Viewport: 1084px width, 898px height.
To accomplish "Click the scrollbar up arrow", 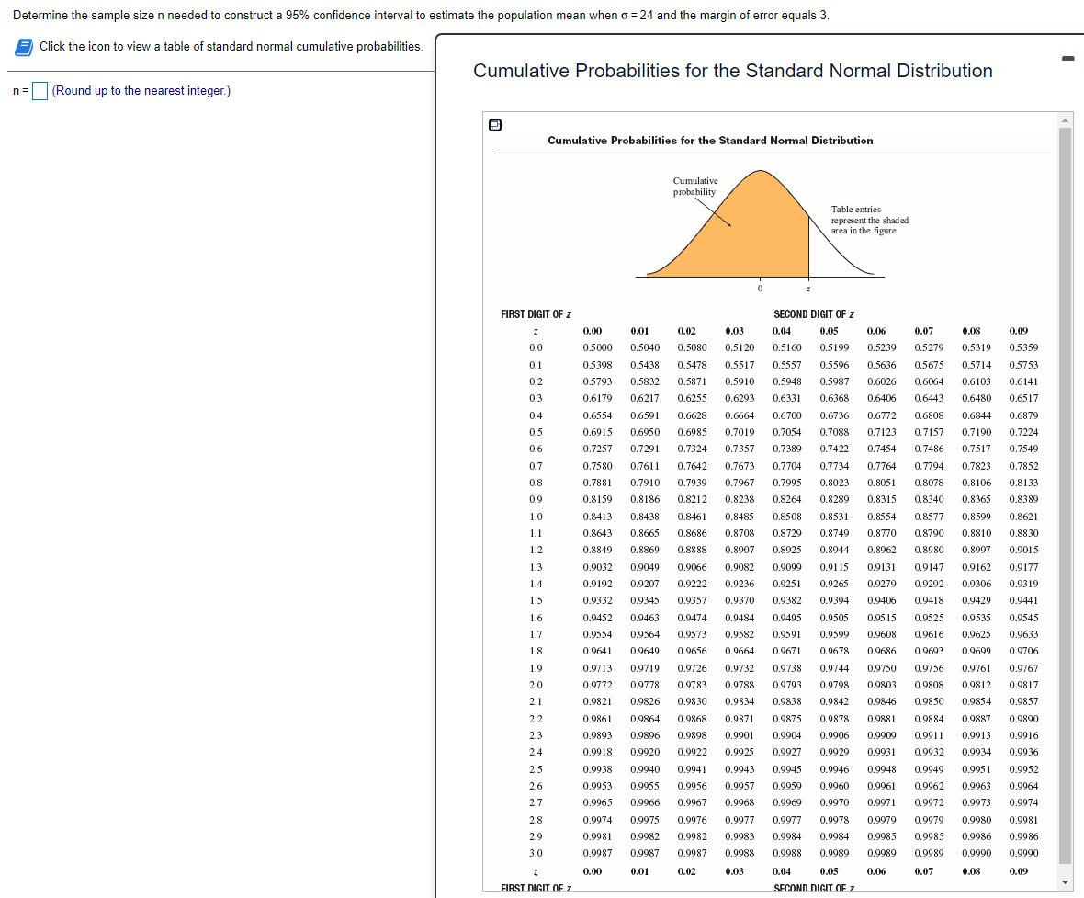I will coord(1065,119).
